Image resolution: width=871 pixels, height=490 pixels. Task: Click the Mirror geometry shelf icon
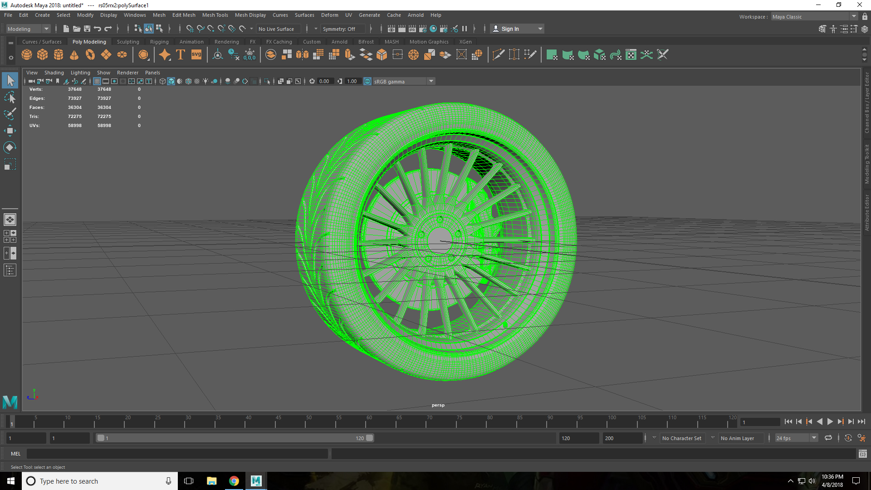(302, 55)
